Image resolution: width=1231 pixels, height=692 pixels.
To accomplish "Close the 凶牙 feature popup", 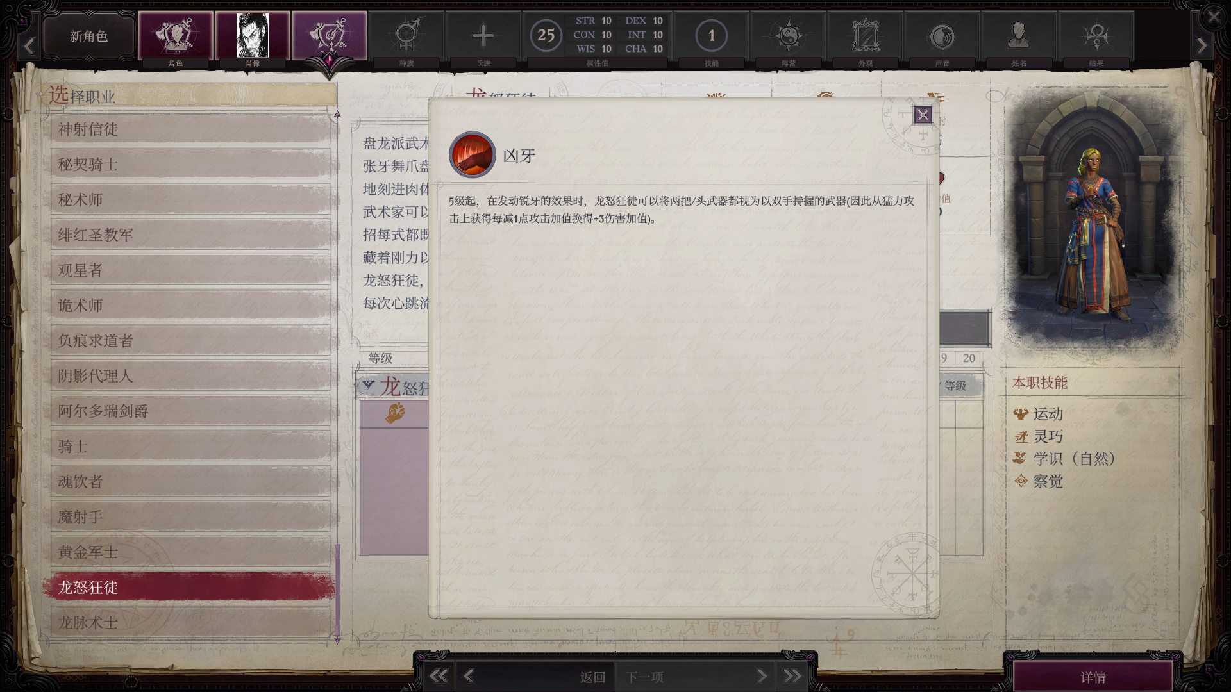I will [x=923, y=115].
